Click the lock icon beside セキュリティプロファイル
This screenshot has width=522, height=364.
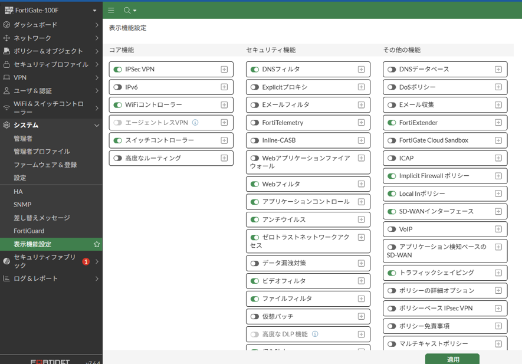pos(6,64)
